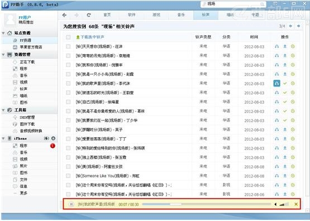Adjust the player volume level bars
Screen dimensions: 310x221
point(284,204)
